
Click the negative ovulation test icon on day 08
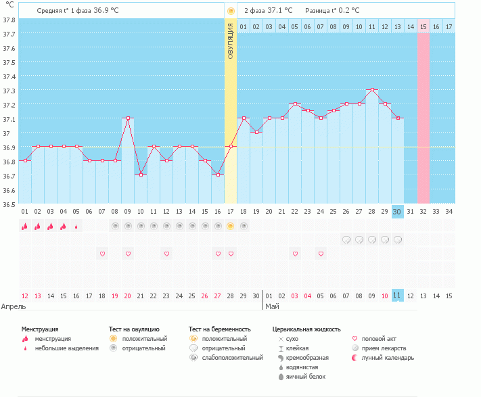(x=115, y=226)
